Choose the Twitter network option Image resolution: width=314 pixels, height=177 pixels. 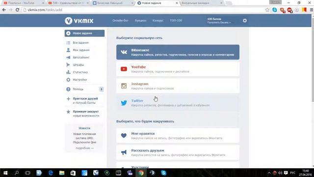(178, 103)
